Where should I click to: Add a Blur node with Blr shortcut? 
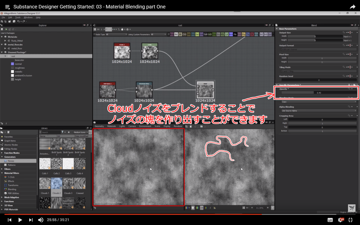180,34
